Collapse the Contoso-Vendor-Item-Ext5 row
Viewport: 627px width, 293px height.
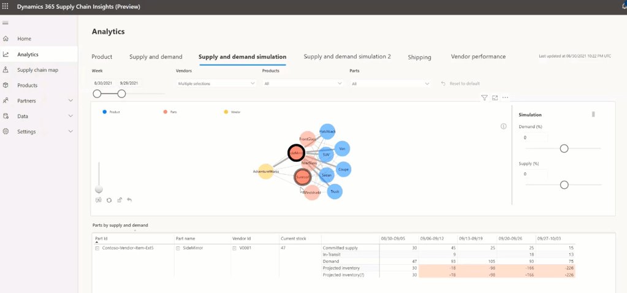click(97, 248)
